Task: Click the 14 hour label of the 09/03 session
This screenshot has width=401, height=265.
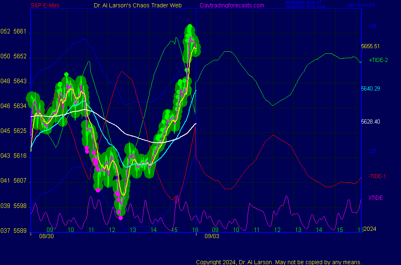Action: [x=319, y=230]
